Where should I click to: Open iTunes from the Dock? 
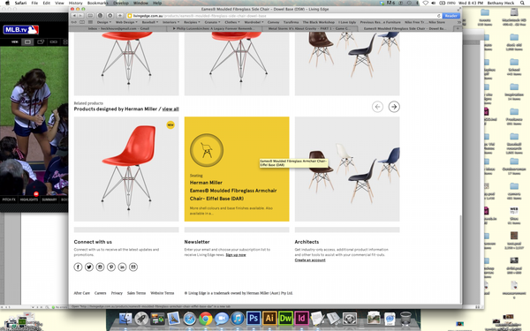click(x=238, y=318)
